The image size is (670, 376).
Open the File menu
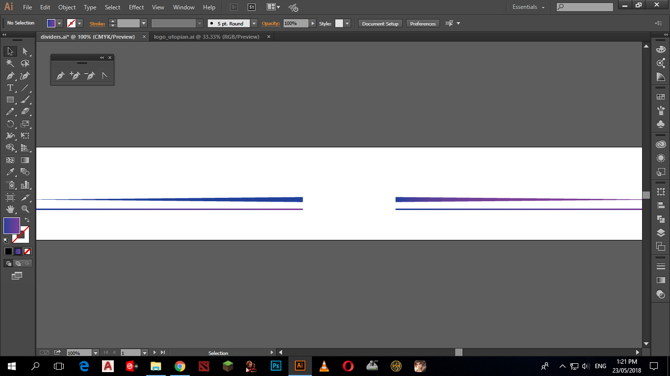[x=27, y=7]
